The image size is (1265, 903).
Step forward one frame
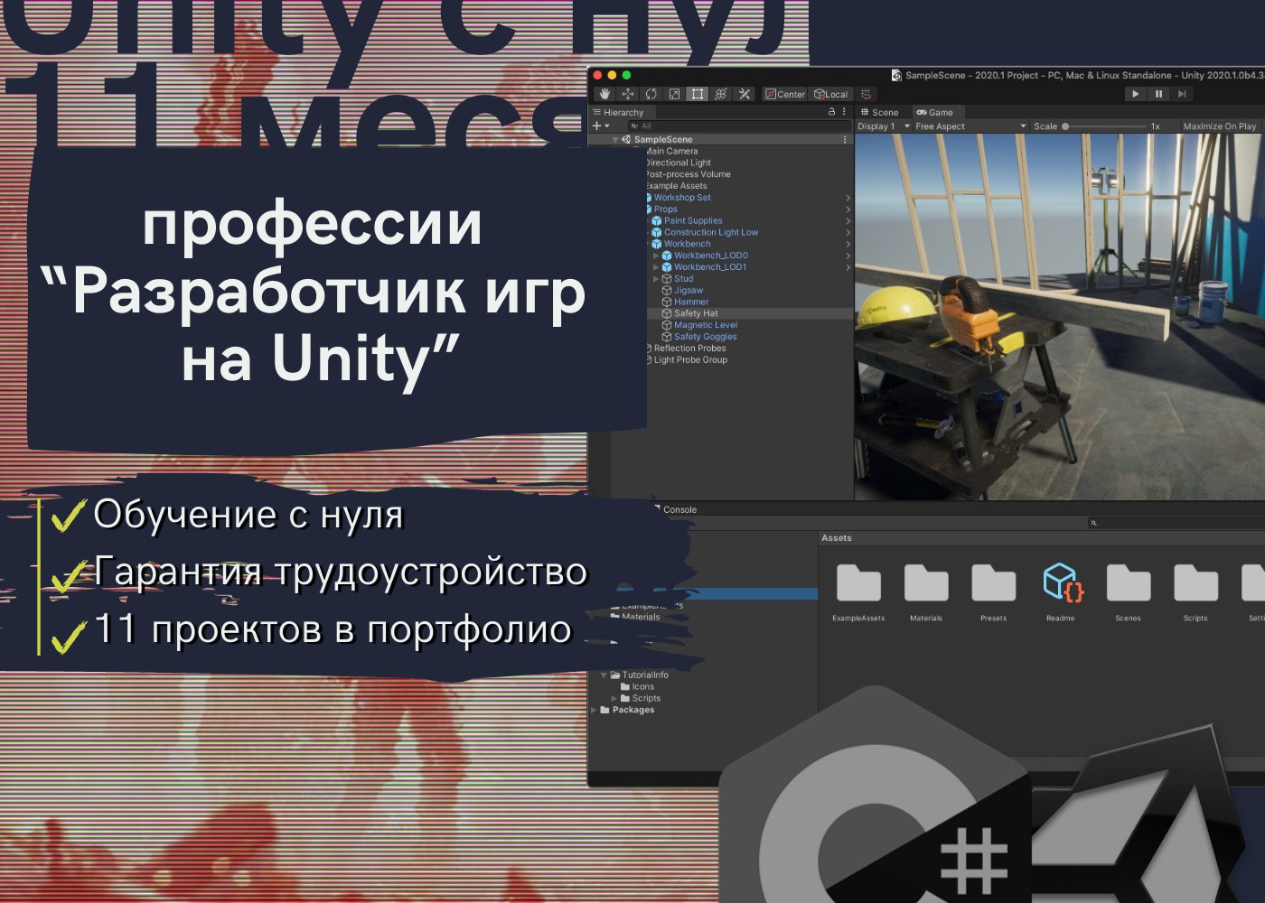tap(1182, 94)
